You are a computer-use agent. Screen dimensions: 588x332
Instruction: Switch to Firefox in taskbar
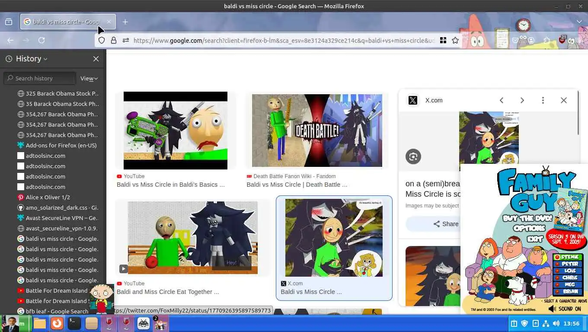tap(57, 323)
